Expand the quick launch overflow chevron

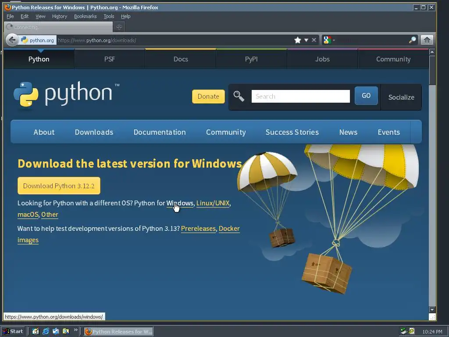(75, 330)
